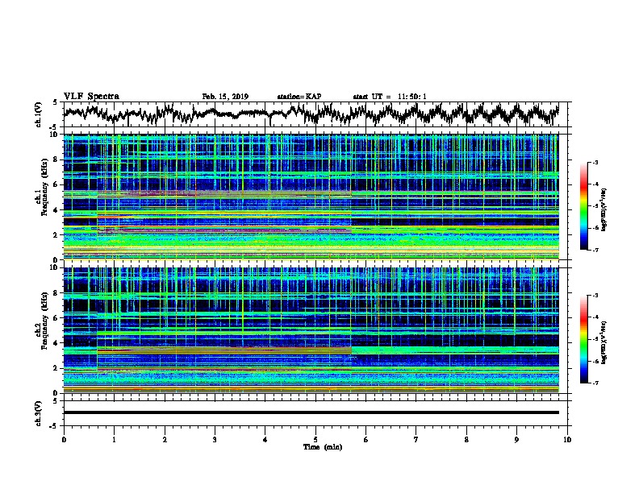
Task: Click the ch.1 spectrogram color scale bar
Action: (x=583, y=206)
